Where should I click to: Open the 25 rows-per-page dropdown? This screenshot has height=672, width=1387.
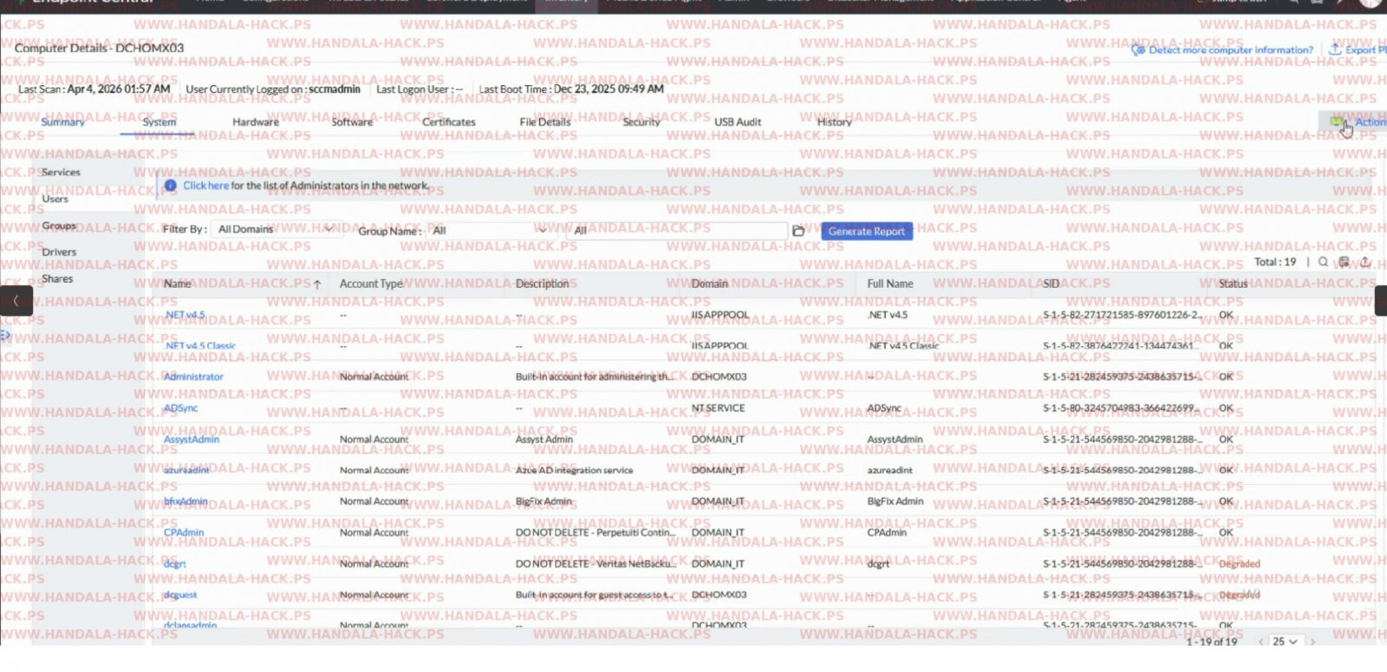(1285, 642)
